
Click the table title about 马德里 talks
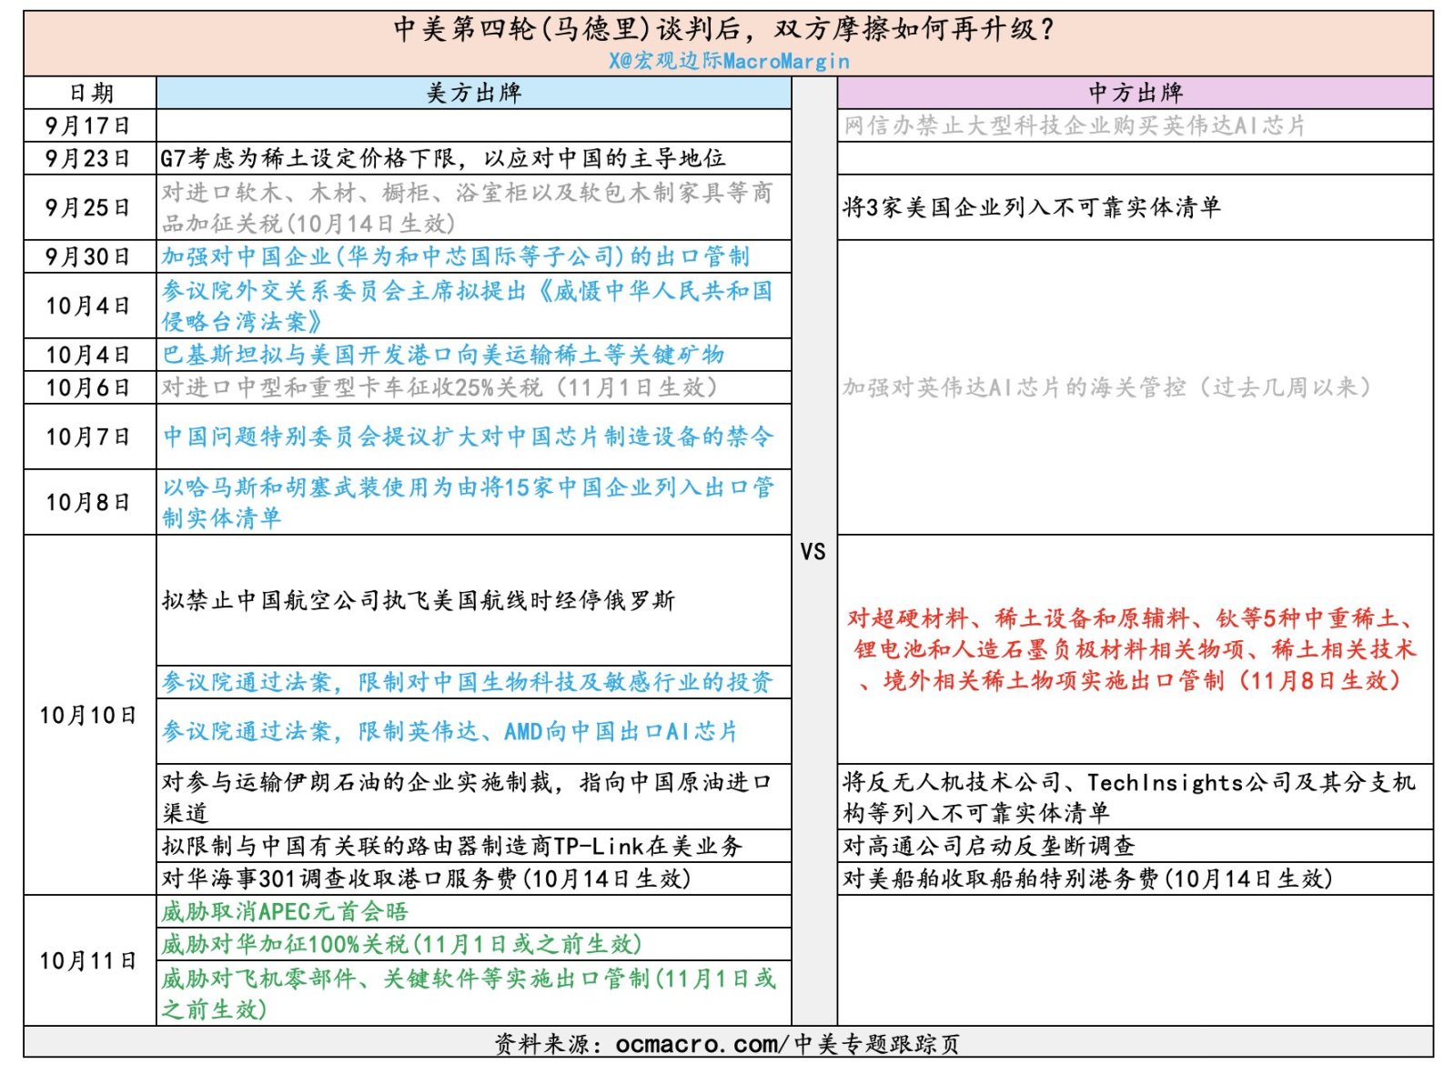click(724, 30)
